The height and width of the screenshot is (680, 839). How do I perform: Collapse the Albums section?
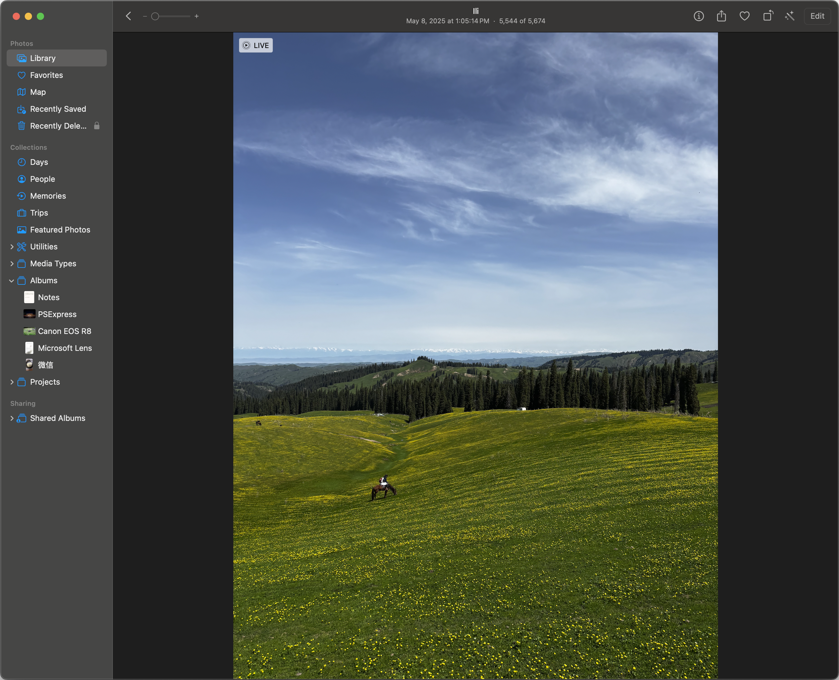[12, 281]
